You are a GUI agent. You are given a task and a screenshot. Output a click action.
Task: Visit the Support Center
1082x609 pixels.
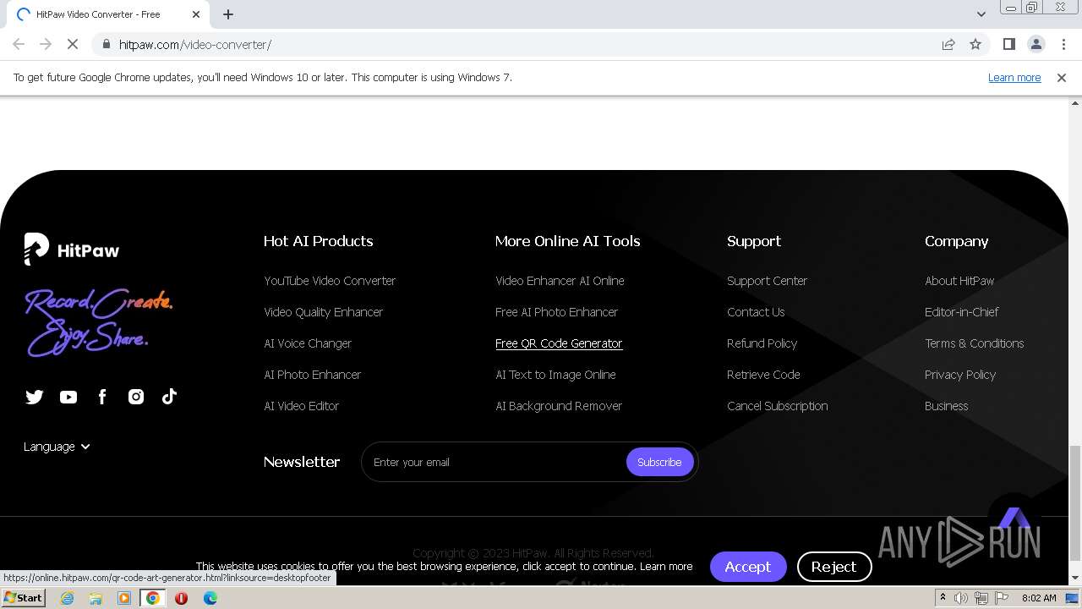[767, 281]
